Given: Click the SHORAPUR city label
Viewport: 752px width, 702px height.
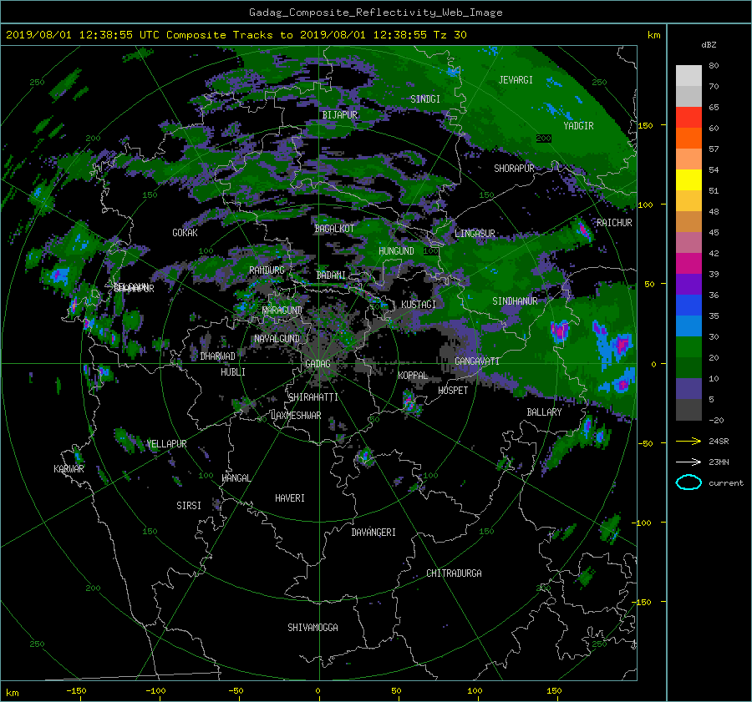Looking at the screenshot, I should pos(514,169).
